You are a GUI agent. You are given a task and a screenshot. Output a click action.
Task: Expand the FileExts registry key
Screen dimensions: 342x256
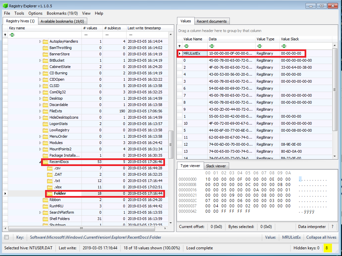coord(40,111)
